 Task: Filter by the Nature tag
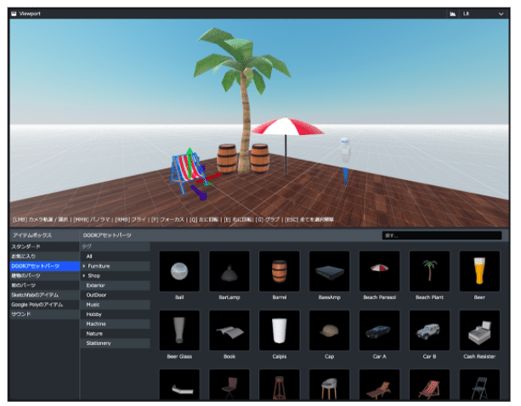[x=115, y=333]
